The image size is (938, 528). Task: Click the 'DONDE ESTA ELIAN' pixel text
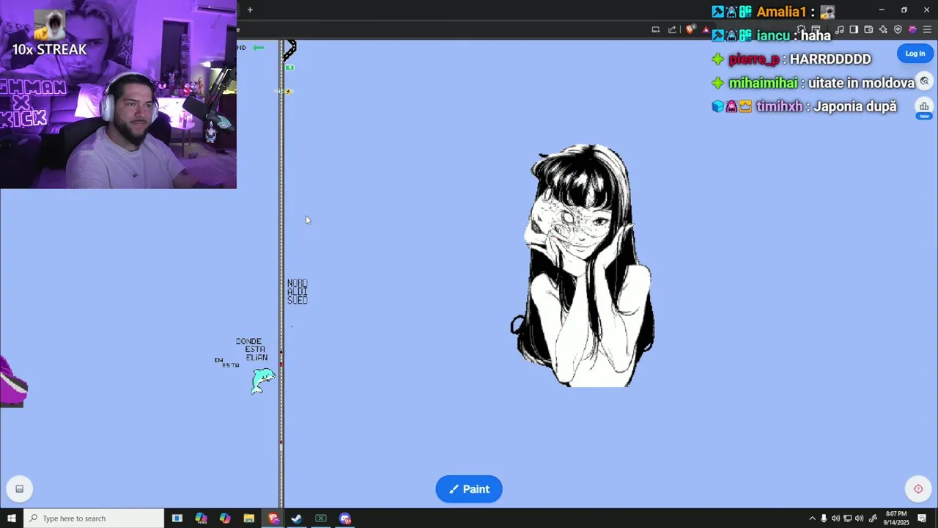click(251, 350)
